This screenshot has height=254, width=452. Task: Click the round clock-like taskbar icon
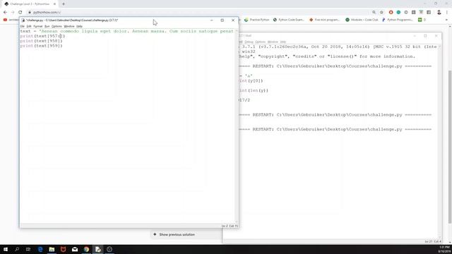pos(109,249)
